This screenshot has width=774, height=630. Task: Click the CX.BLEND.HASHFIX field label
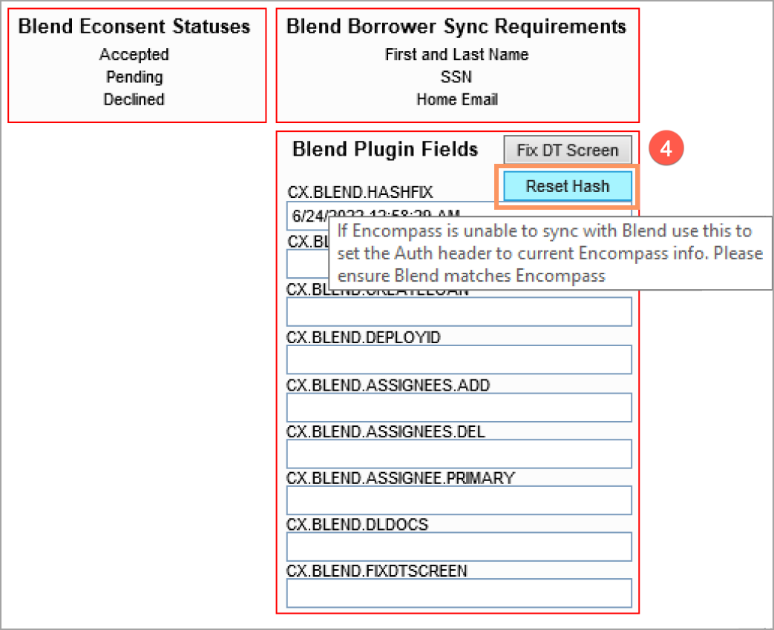pos(360,192)
